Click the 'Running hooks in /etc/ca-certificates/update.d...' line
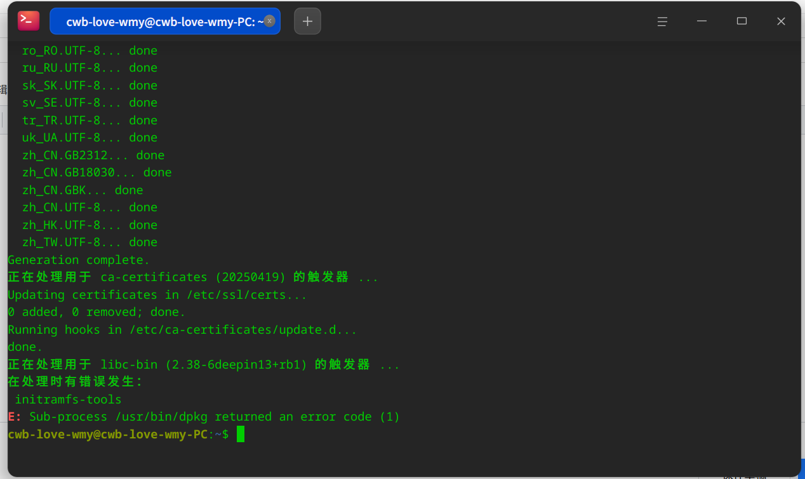The image size is (805, 479). [x=182, y=330]
